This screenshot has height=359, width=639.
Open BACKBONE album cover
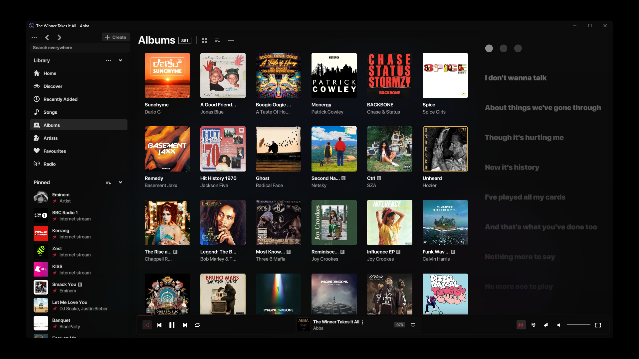pyautogui.click(x=390, y=75)
